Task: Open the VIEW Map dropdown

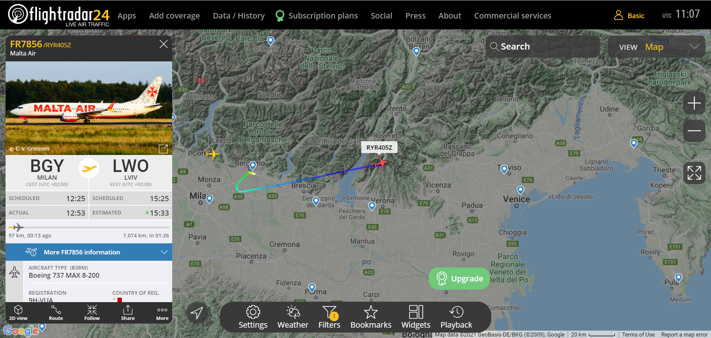Action: point(657,47)
